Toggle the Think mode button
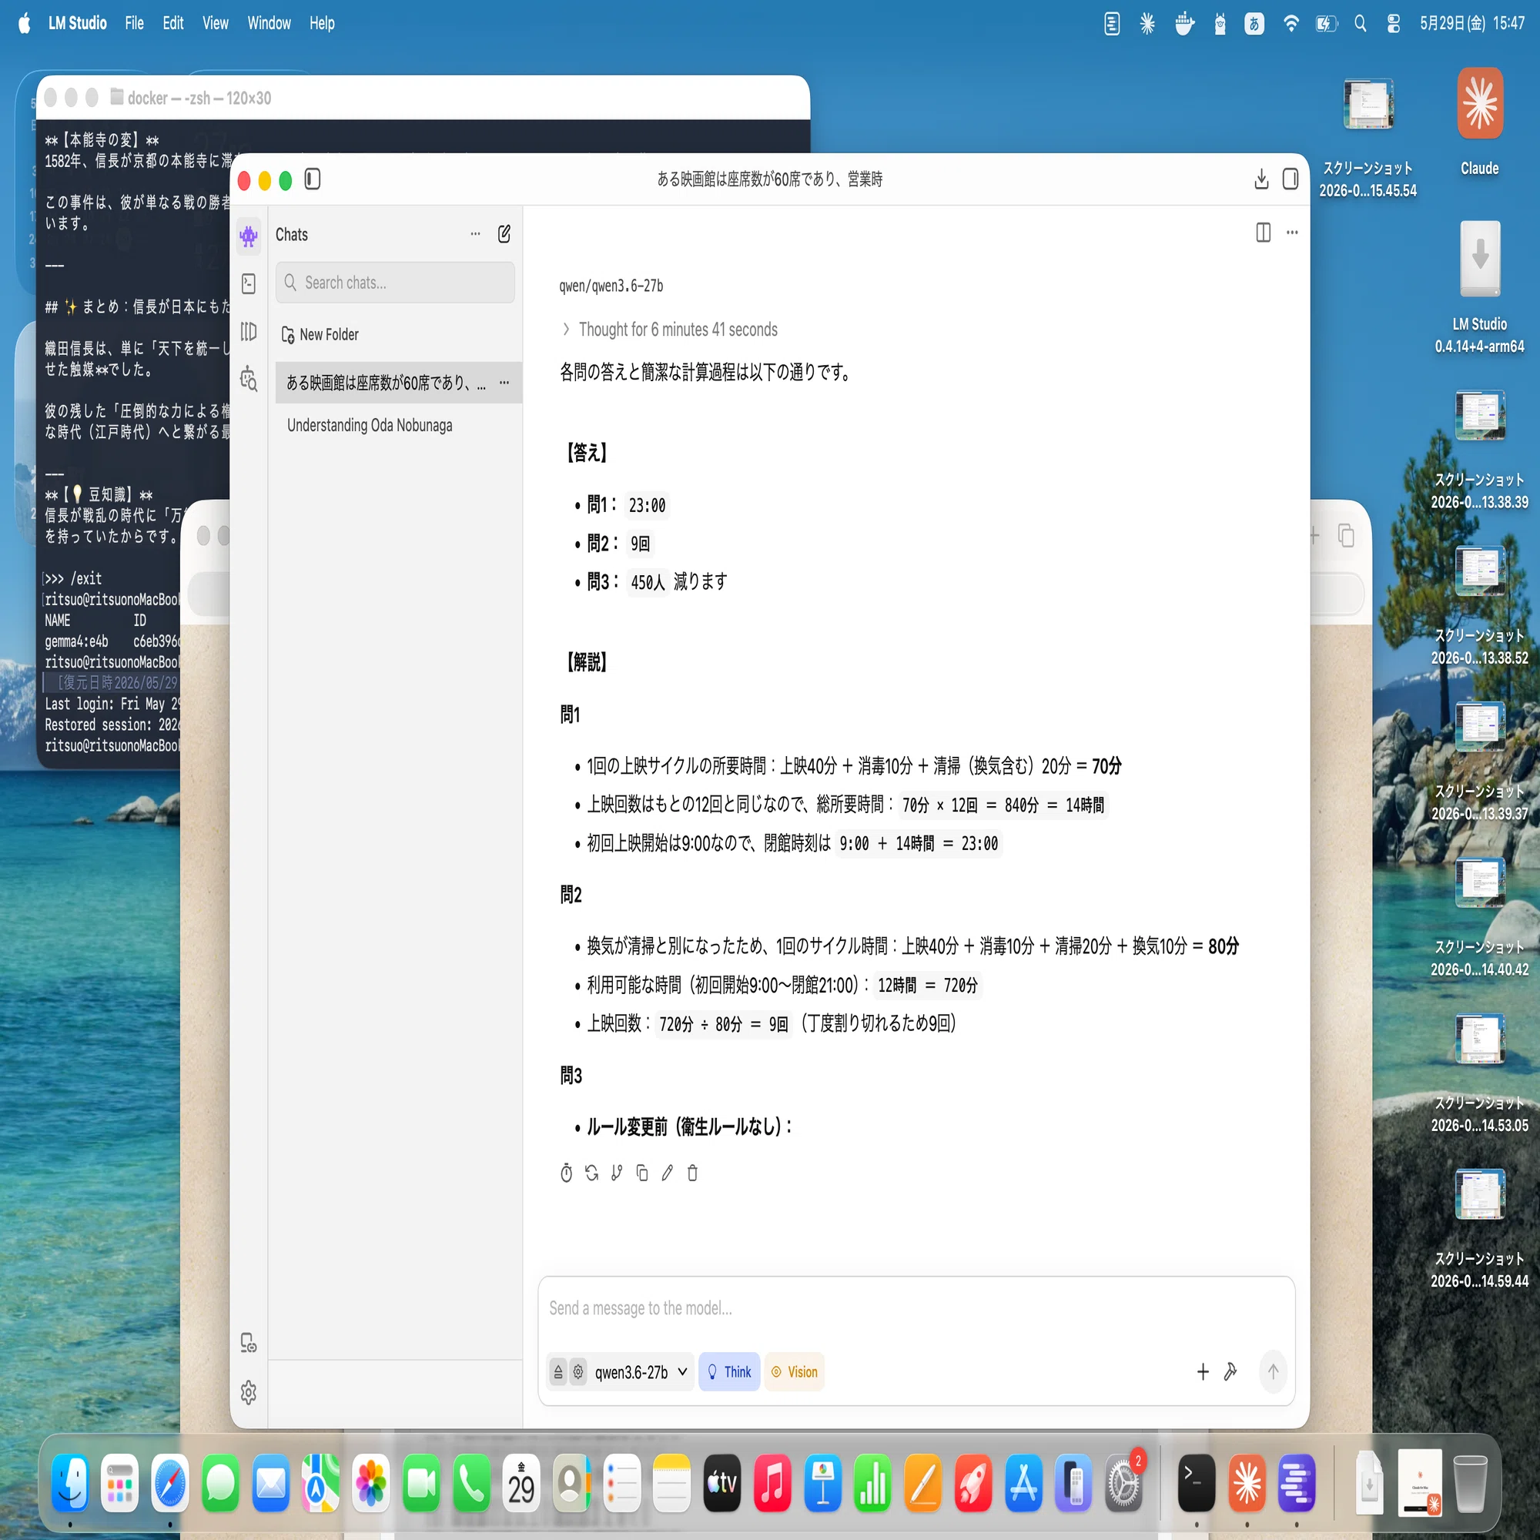This screenshot has height=1540, width=1540. click(x=729, y=1372)
